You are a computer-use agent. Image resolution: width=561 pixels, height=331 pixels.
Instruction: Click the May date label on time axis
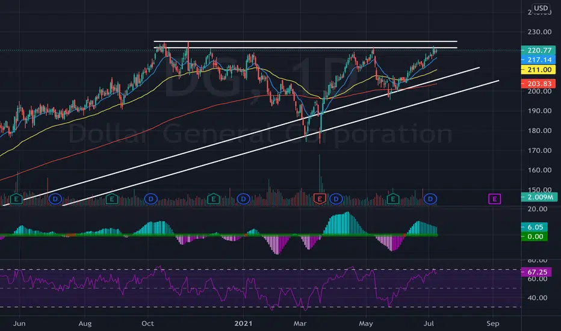point(365,324)
